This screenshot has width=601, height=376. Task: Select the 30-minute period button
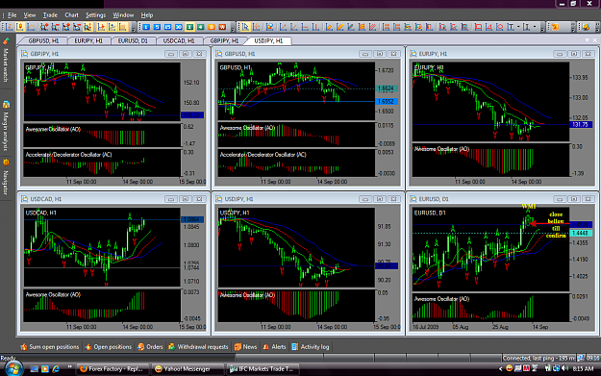(x=179, y=27)
